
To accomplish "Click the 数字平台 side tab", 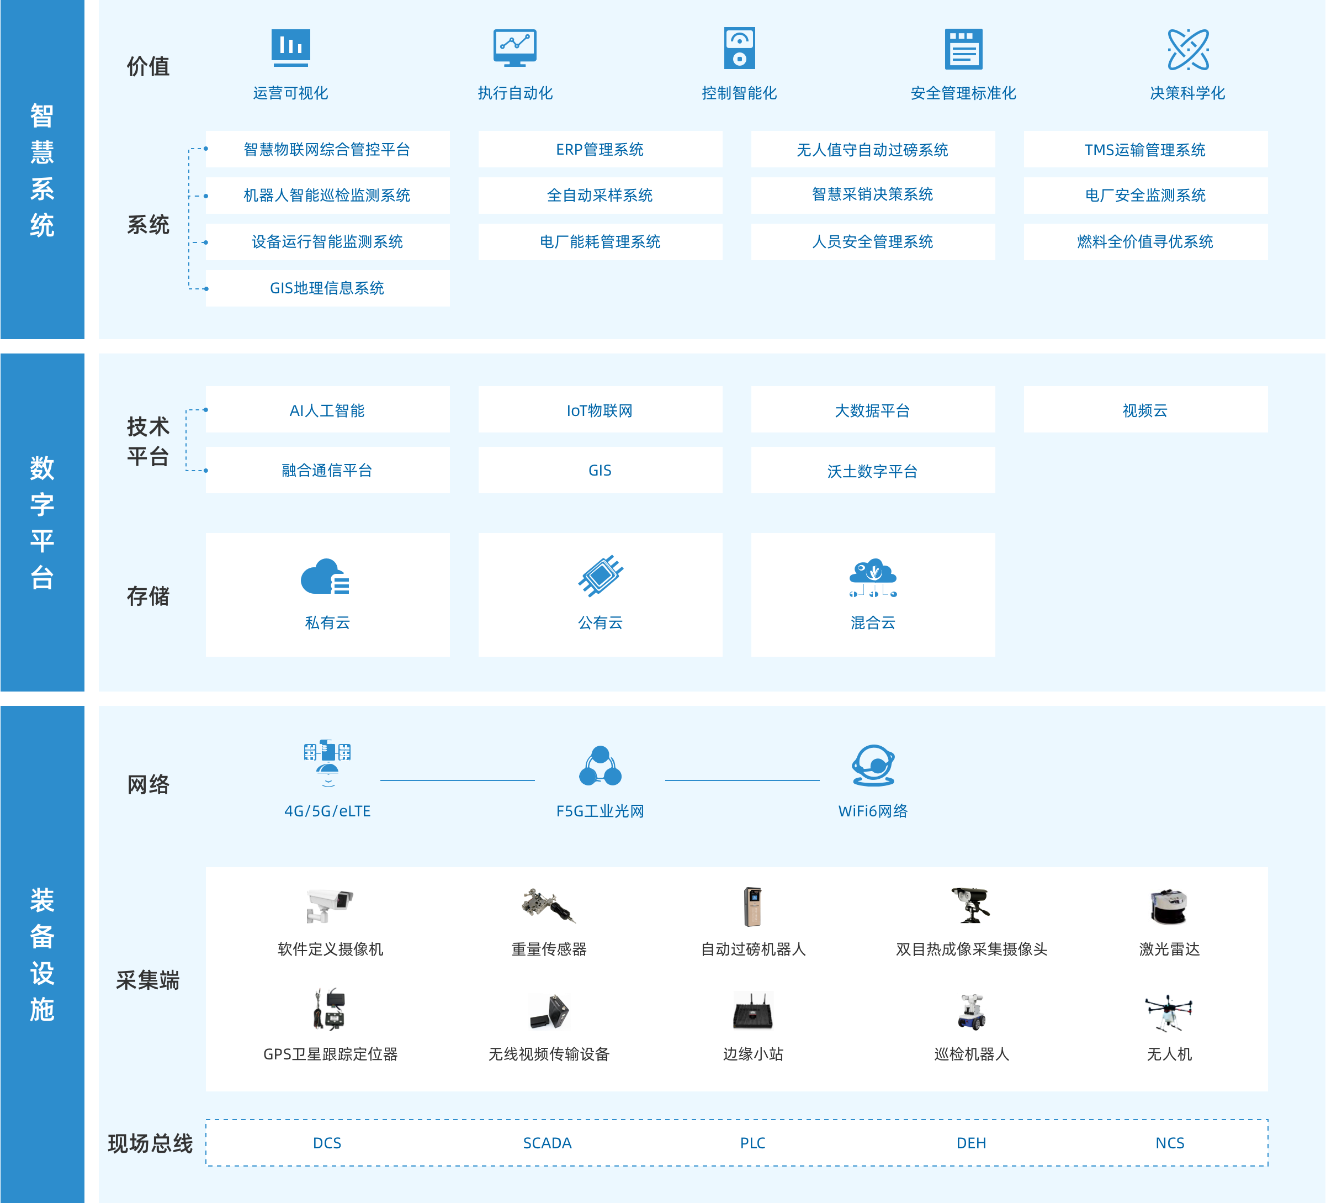I will click(42, 522).
